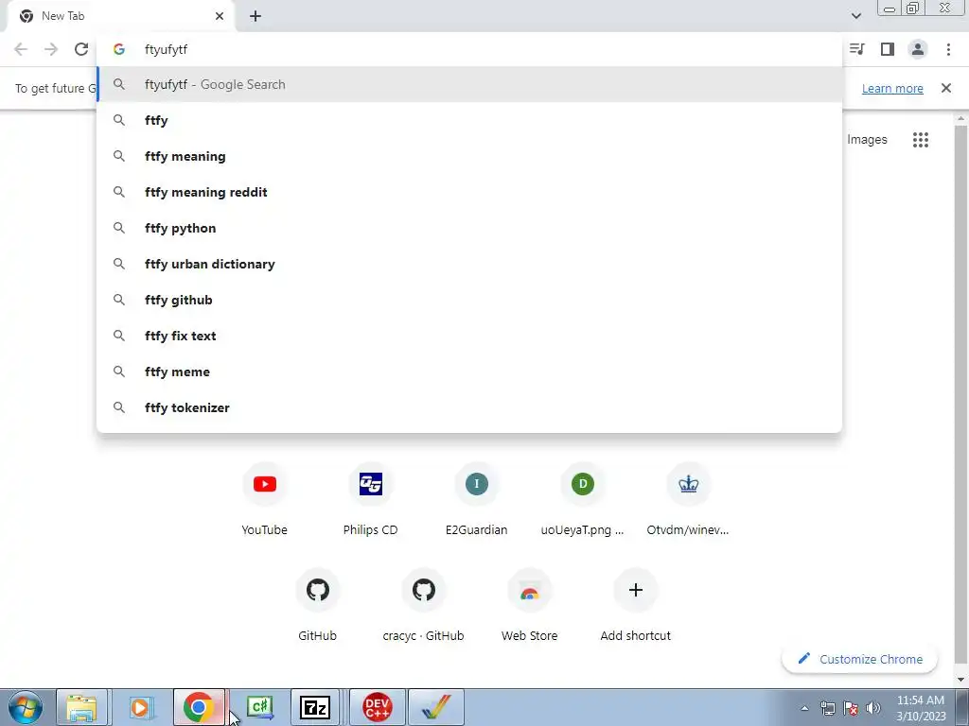Open the Philips CD shortcut
The height and width of the screenshot is (726, 969).
(370, 500)
